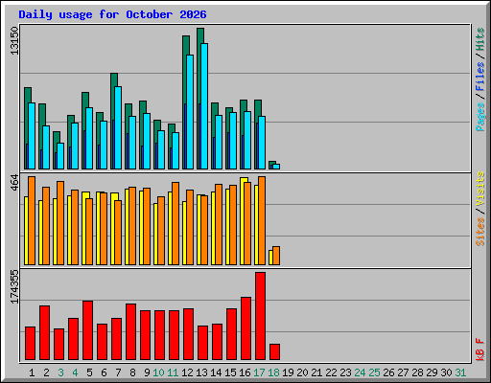The image size is (491, 383).
Task: Click day label 15 on the x-axis
Action: tap(230, 372)
